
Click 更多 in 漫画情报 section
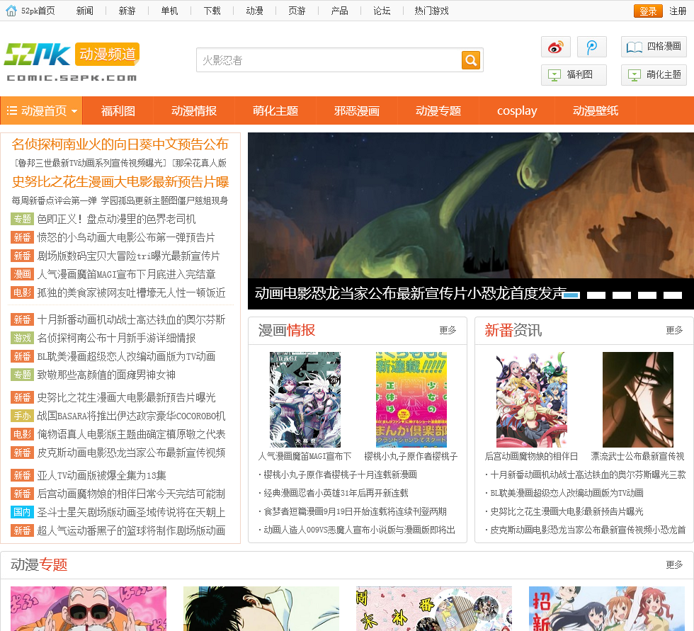[x=448, y=330]
